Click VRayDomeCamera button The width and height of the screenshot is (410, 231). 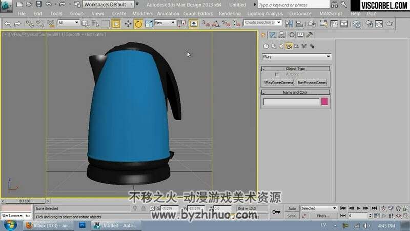tap(278, 83)
